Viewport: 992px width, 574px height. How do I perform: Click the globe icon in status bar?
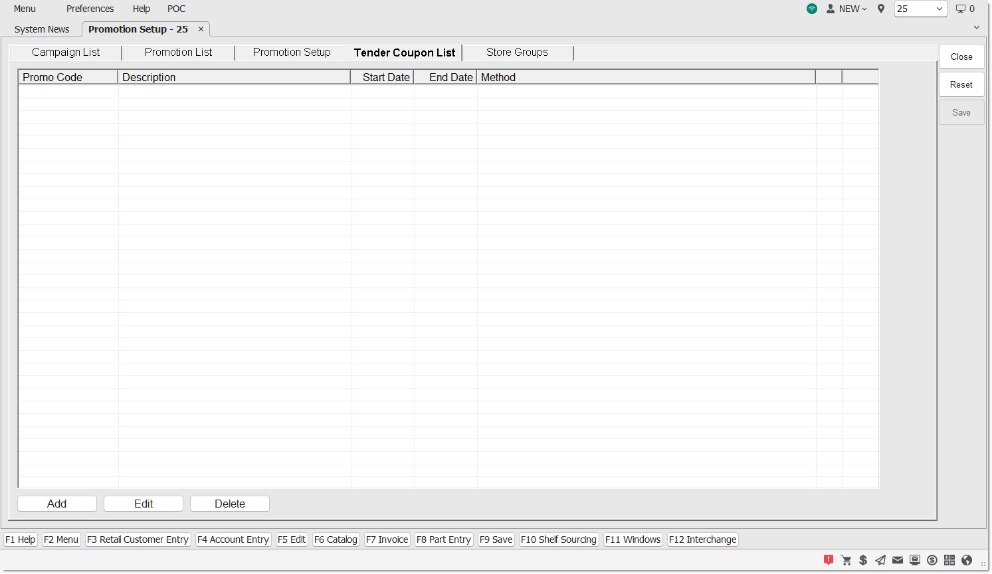click(967, 560)
